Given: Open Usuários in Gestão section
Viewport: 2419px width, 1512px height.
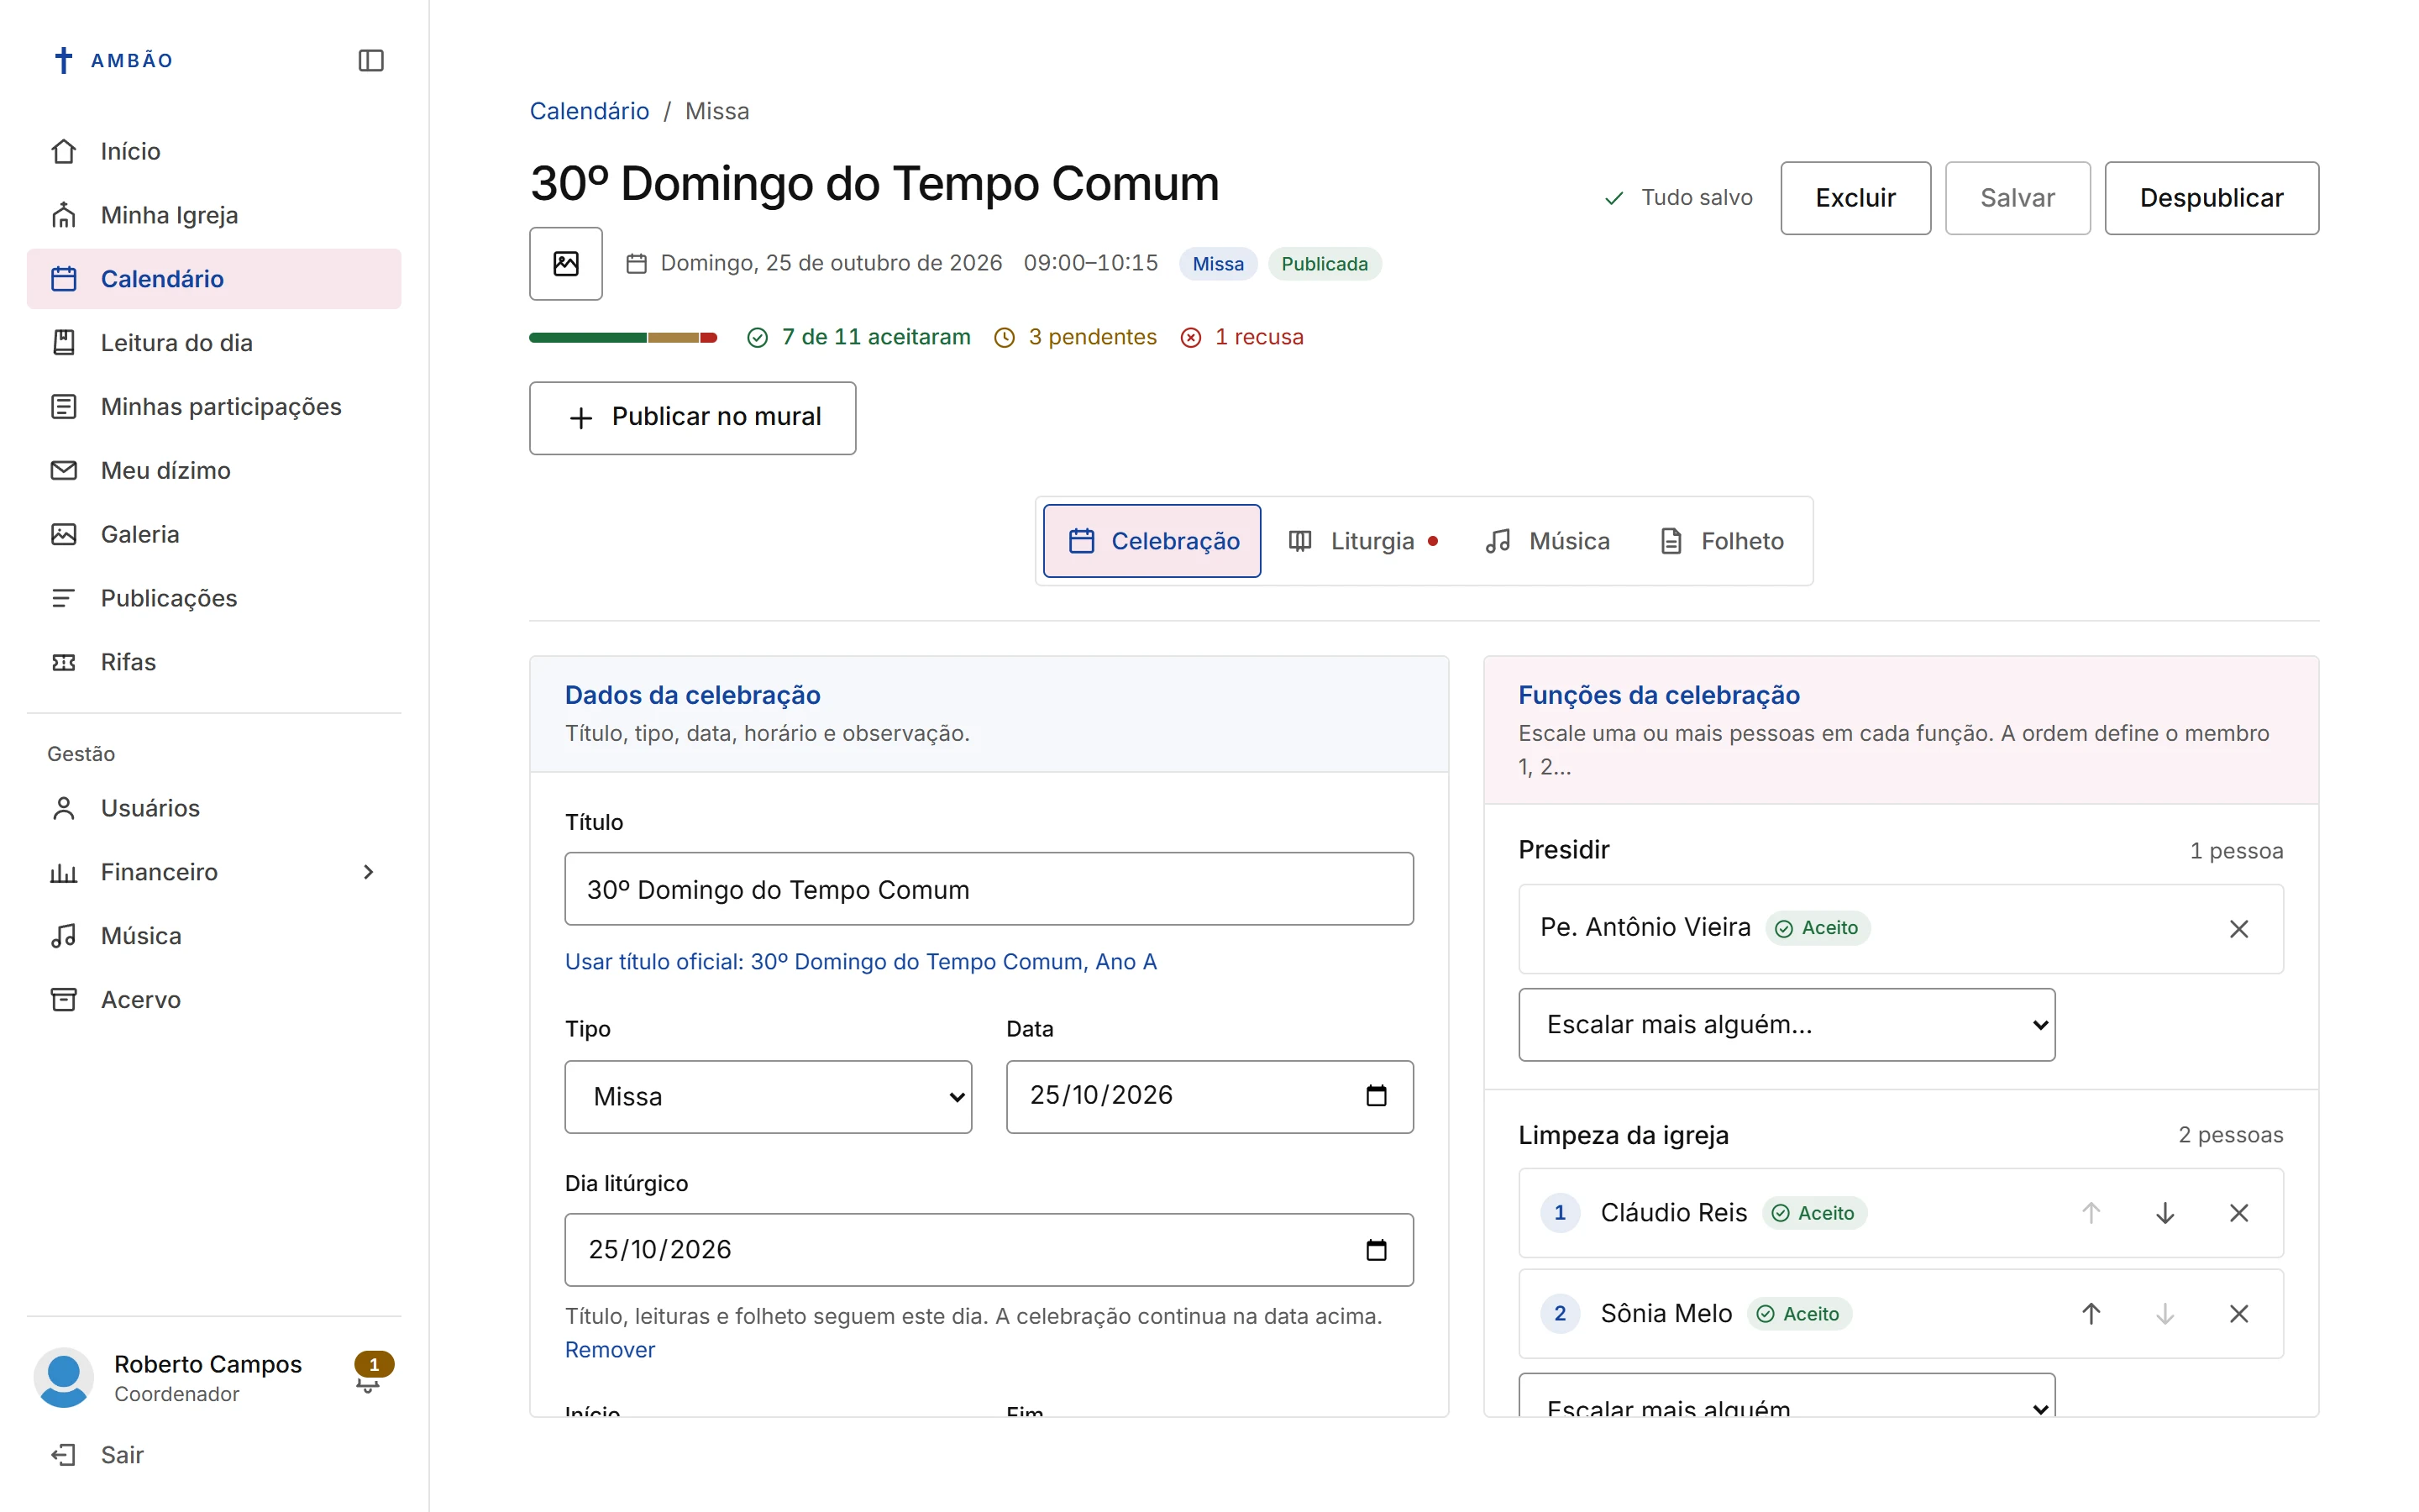Looking at the screenshot, I should [214, 808].
